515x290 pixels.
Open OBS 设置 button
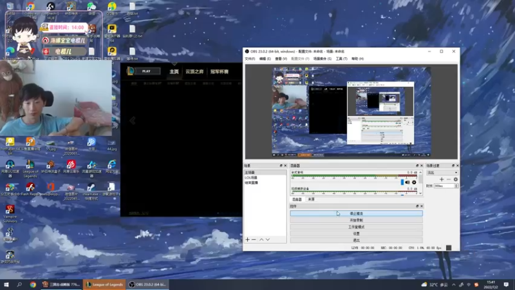pos(356,233)
